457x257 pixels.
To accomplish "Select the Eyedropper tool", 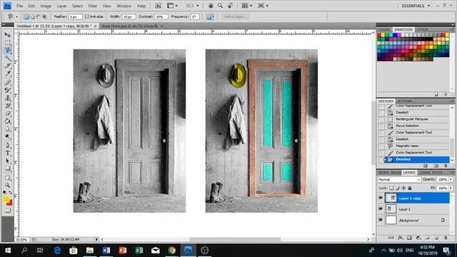I will tap(8, 74).
